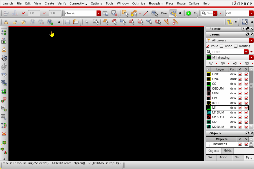The width and height of the screenshot is (254, 169).
Task: Click the Clear Rulers icon
Action: pyautogui.click(x=175, y=22)
